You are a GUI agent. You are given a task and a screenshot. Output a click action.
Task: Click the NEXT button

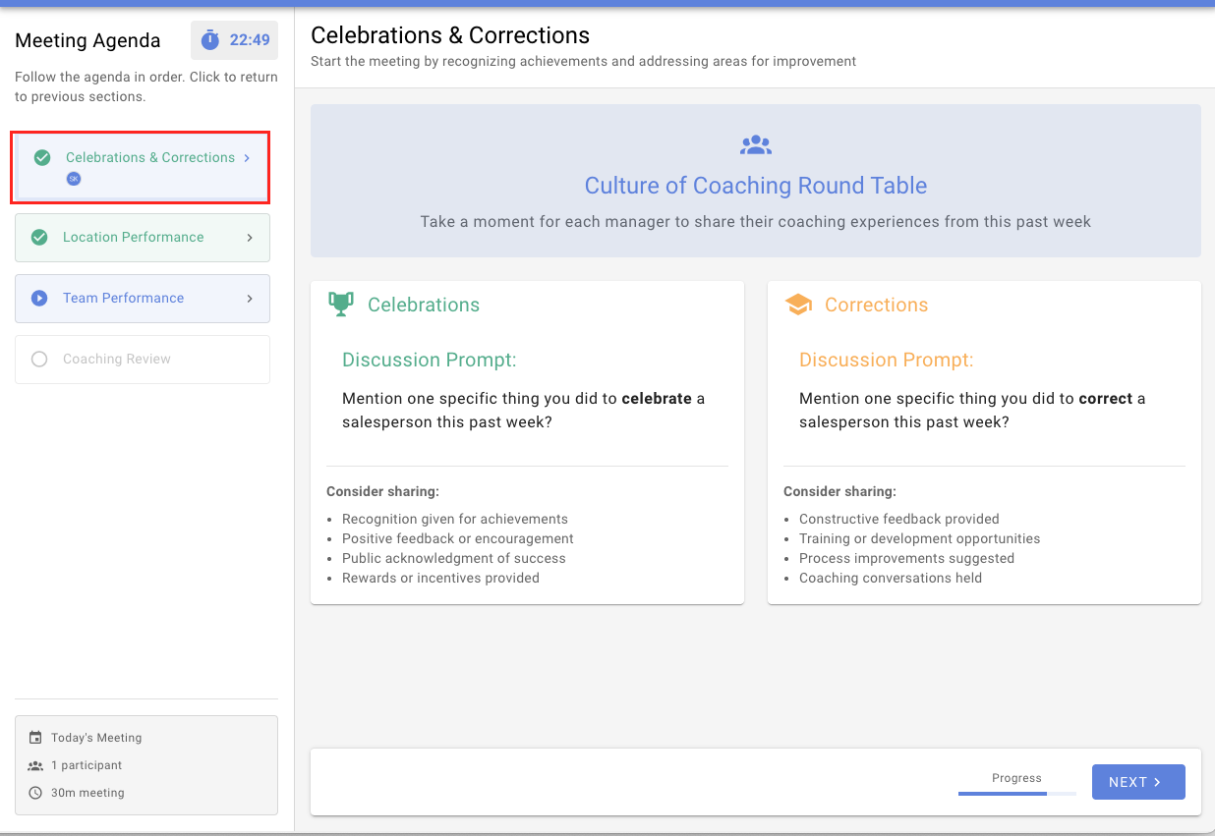[x=1138, y=782]
